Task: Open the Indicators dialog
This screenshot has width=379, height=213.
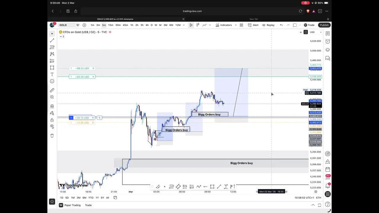Action: coord(224,25)
